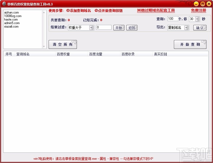213x163 pixels.
Task: Minimize the window with yellow minus button
Action: pos(196,4)
